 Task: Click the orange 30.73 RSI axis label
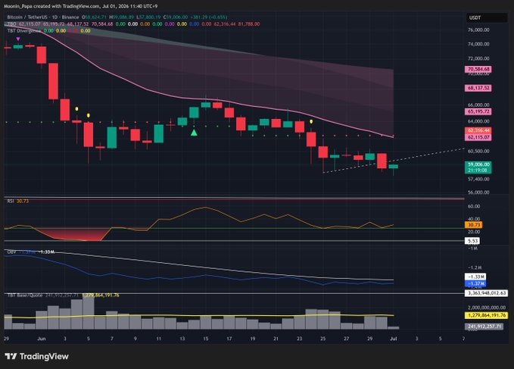click(x=474, y=225)
